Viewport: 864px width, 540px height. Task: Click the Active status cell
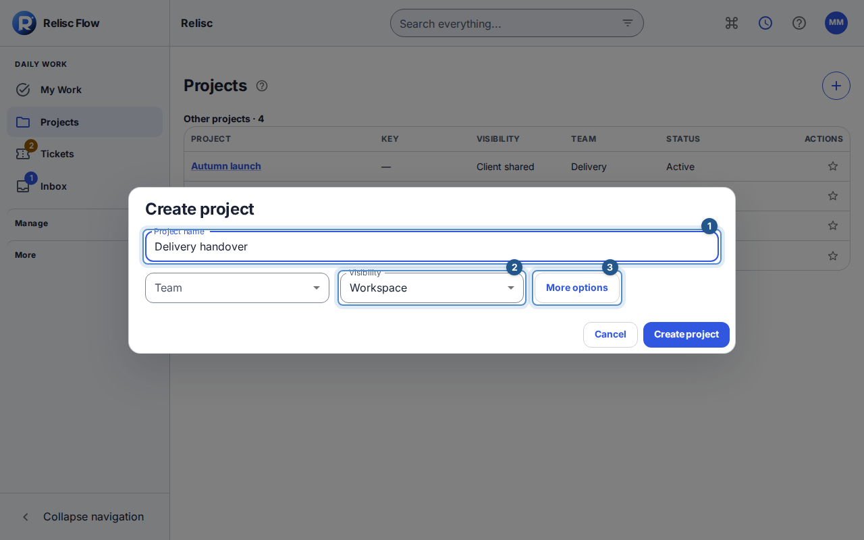click(680, 167)
